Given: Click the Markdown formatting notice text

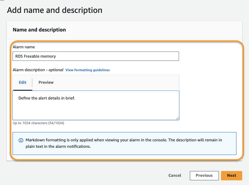Looking at the screenshot, I should click(x=124, y=143).
